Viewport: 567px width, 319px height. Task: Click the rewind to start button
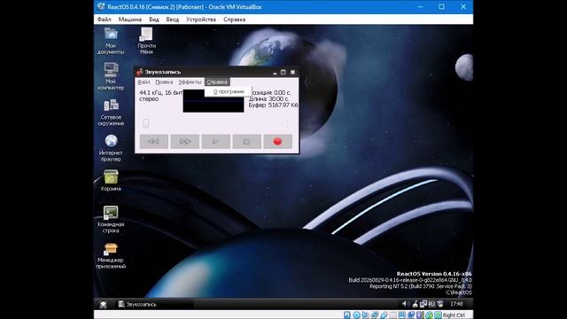(153, 142)
